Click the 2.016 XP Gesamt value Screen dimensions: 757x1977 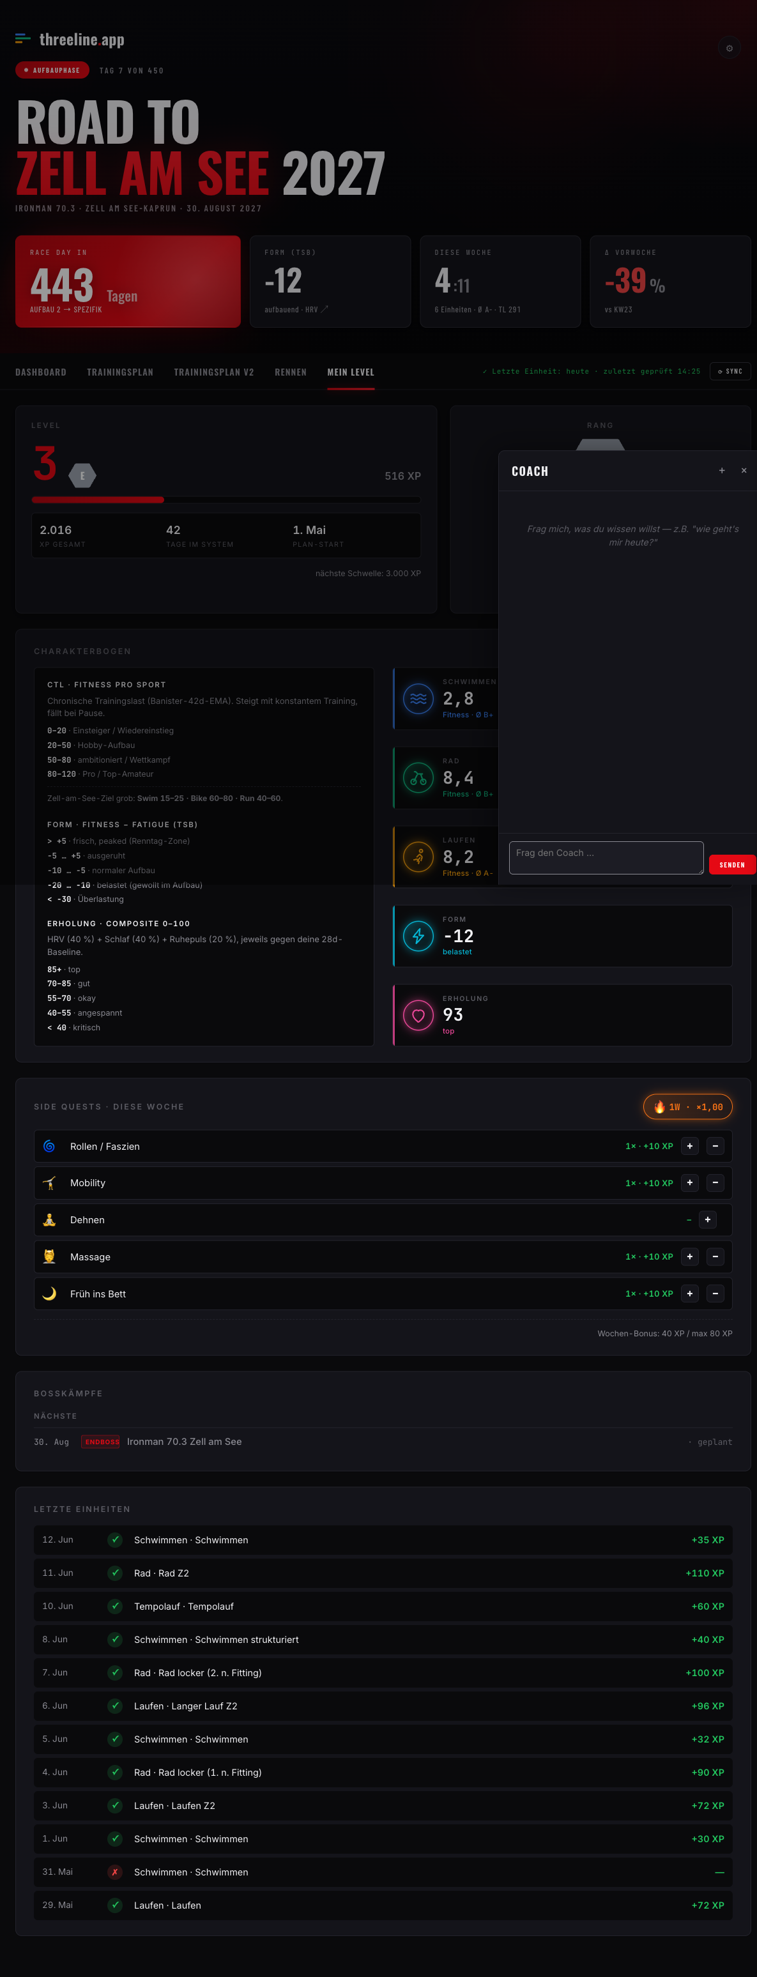[x=56, y=530]
